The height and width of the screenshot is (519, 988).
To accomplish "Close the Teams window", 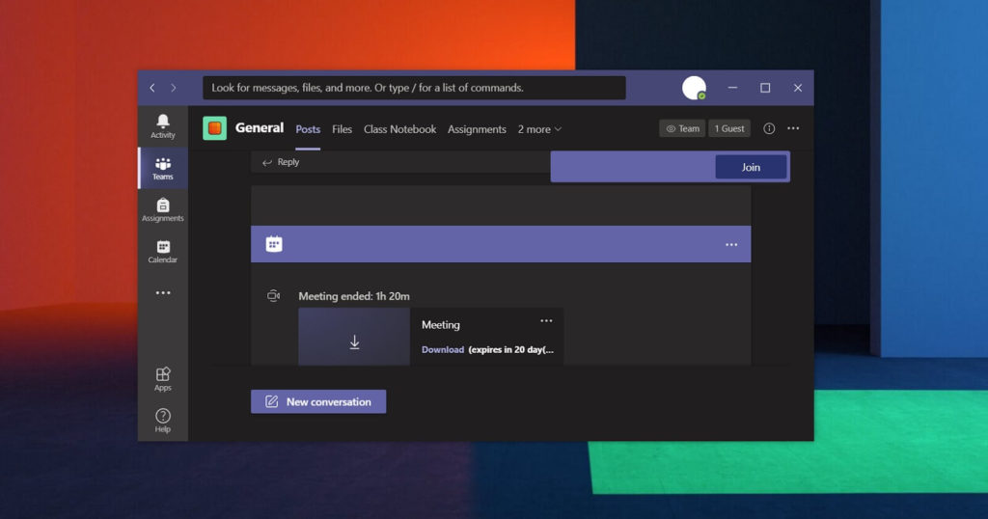I will [x=798, y=88].
